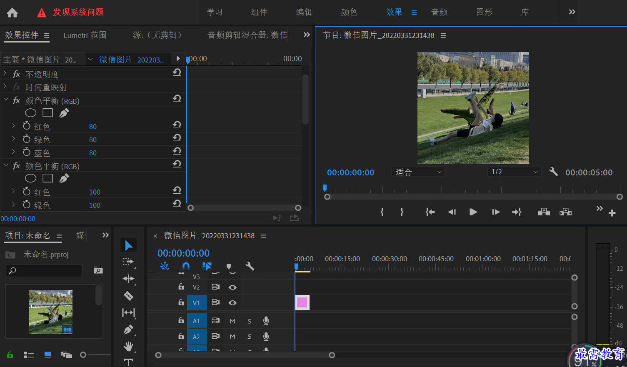Click 发现系统问题 warning link
The height and width of the screenshot is (367, 627).
coord(78,12)
